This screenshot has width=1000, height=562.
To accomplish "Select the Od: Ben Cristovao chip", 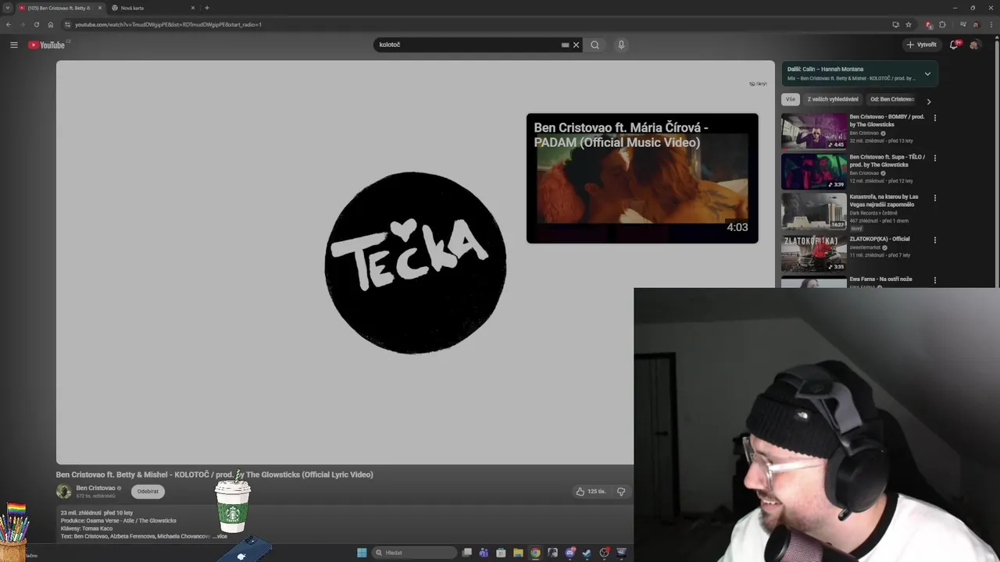I will pyautogui.click(x=892, y=99).
